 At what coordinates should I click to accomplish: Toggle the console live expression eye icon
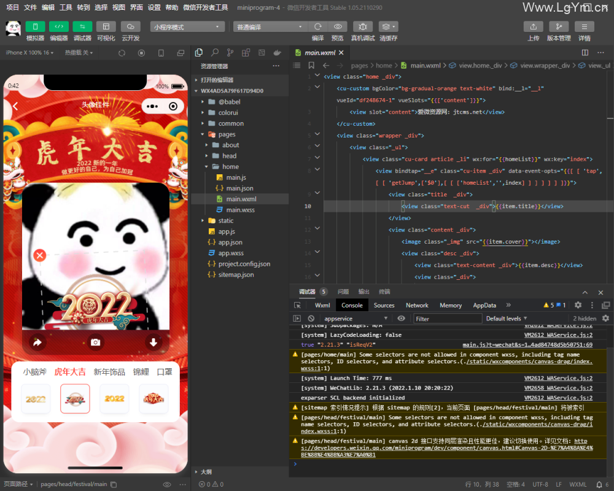click(x=401, y=319)
